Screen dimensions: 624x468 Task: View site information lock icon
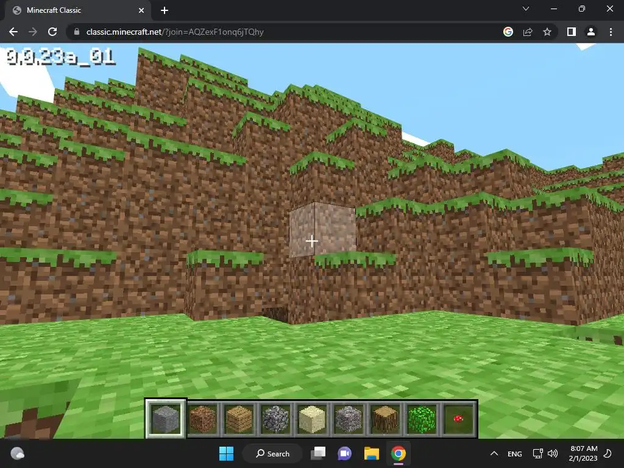coord(77,32)
